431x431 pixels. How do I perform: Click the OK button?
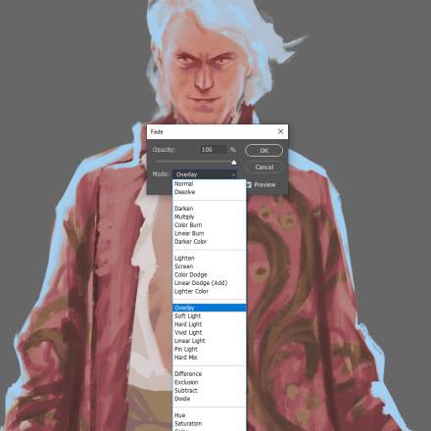point(263,151)
